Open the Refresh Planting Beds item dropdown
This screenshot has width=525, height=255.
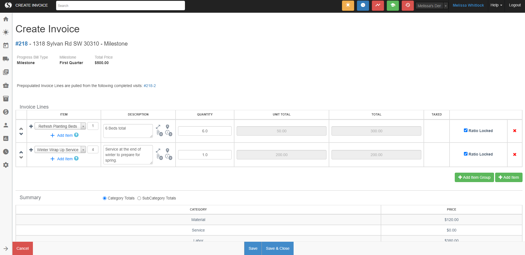point(83,126)
